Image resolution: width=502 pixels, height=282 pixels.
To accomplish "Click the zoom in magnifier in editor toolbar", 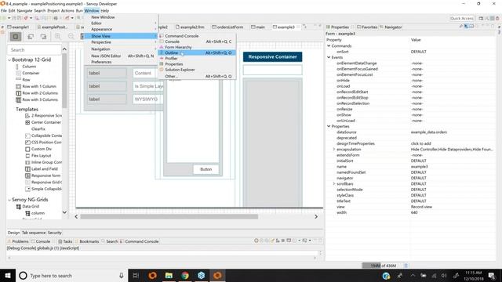I will 57,37.
